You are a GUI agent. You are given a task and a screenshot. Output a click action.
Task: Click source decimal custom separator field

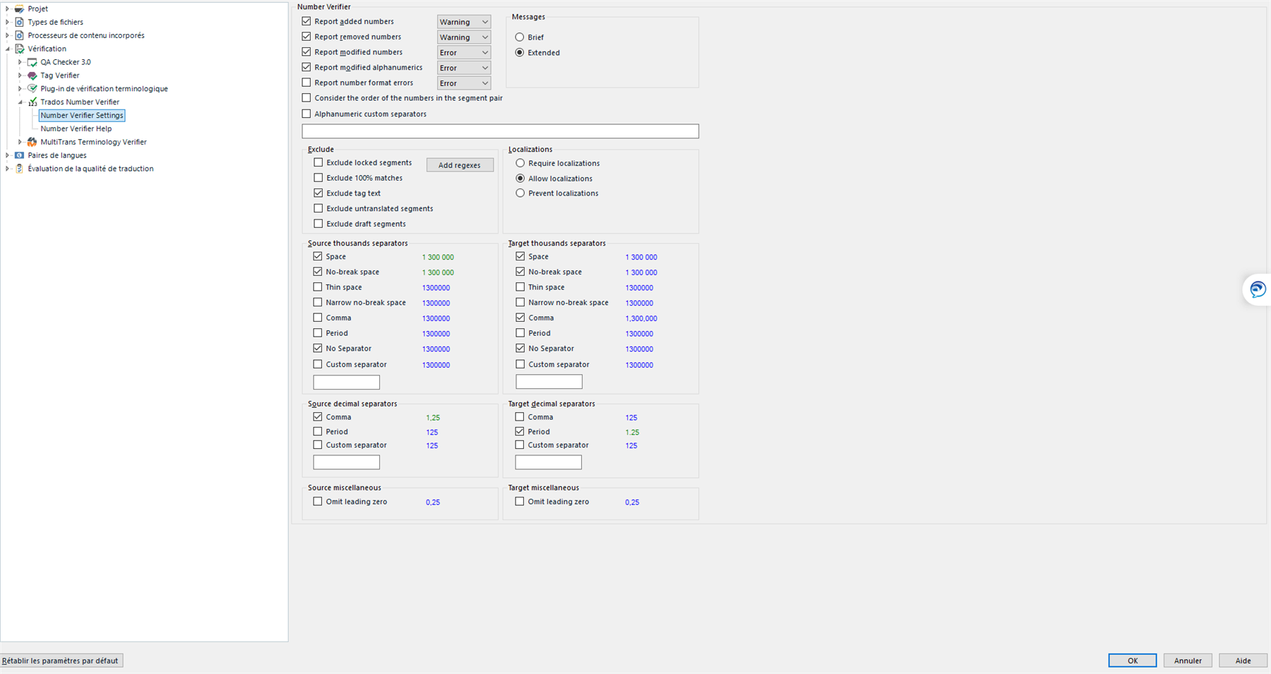pyautogui.click(x=347, y=462)
